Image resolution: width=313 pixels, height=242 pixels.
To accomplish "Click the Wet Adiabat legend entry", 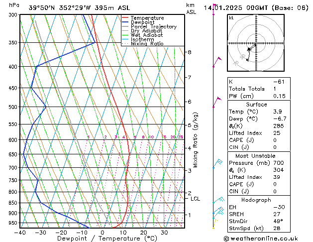I will pos(142,35).
